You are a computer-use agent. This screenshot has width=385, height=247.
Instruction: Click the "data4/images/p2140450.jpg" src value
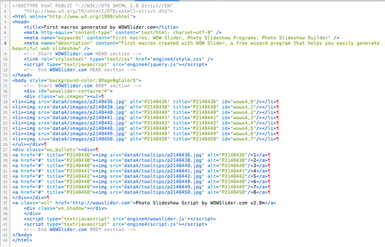[88, 139]
